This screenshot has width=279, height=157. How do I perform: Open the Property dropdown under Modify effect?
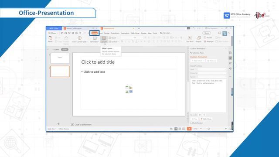coord(212,73)
